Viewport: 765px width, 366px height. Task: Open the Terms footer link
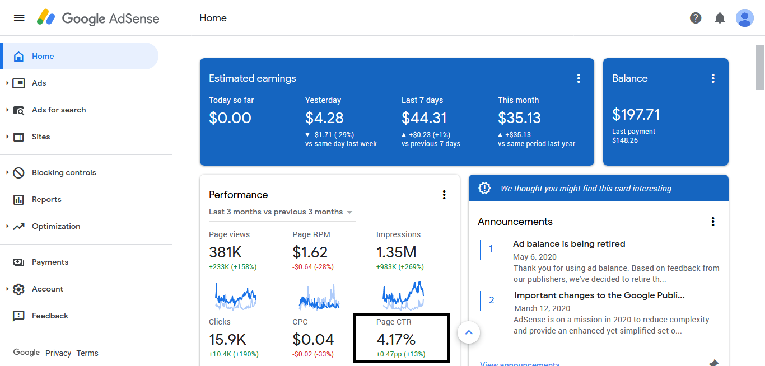click(87, 353)
